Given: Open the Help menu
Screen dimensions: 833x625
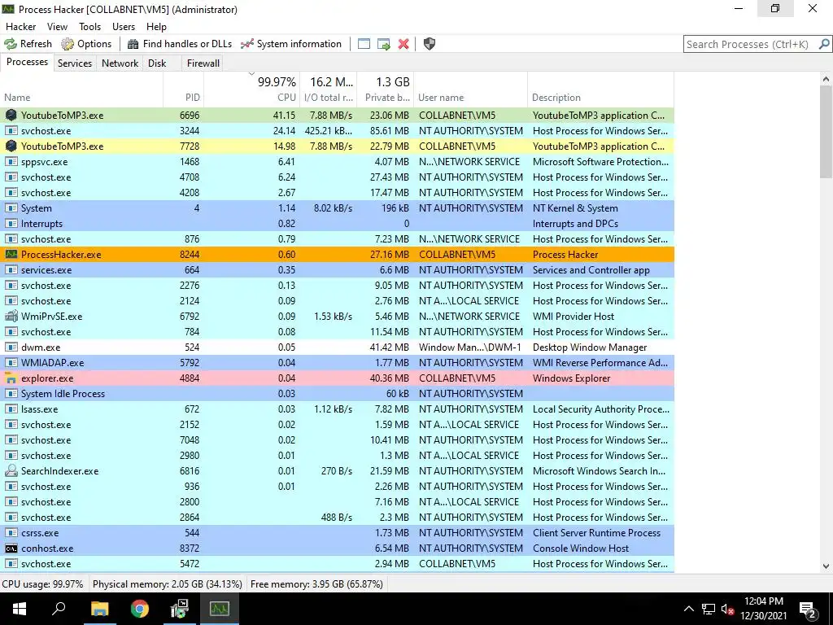Looking at the screenshot, I should point(156,27).
